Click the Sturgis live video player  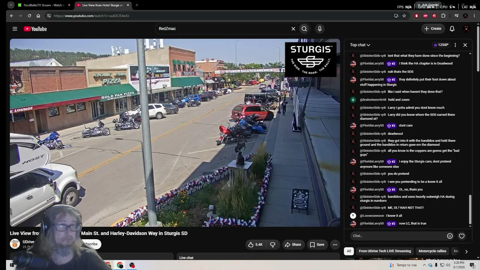click(x=175, y=133)
